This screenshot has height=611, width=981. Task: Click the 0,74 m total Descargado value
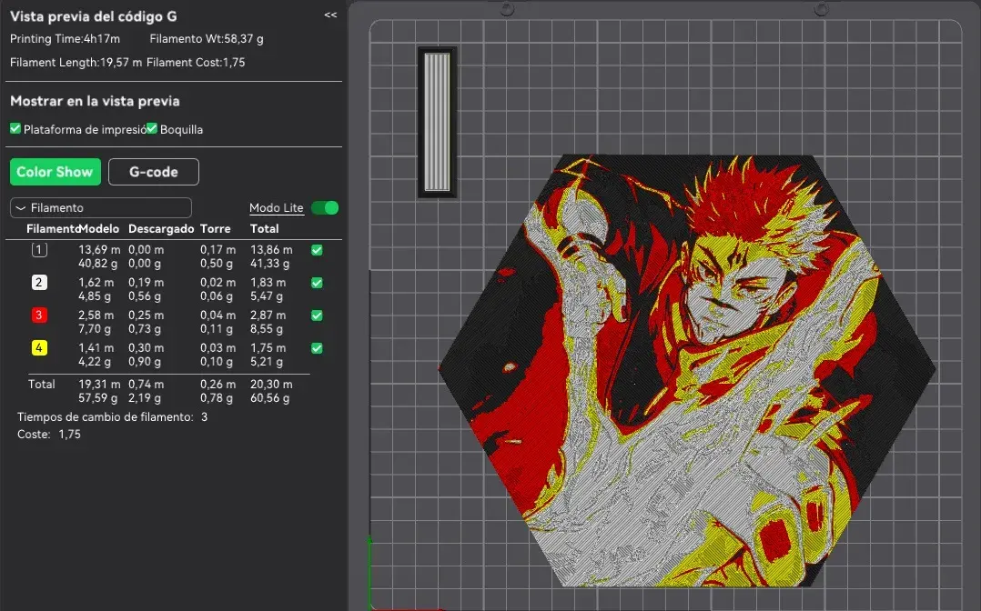click(146, 384)
